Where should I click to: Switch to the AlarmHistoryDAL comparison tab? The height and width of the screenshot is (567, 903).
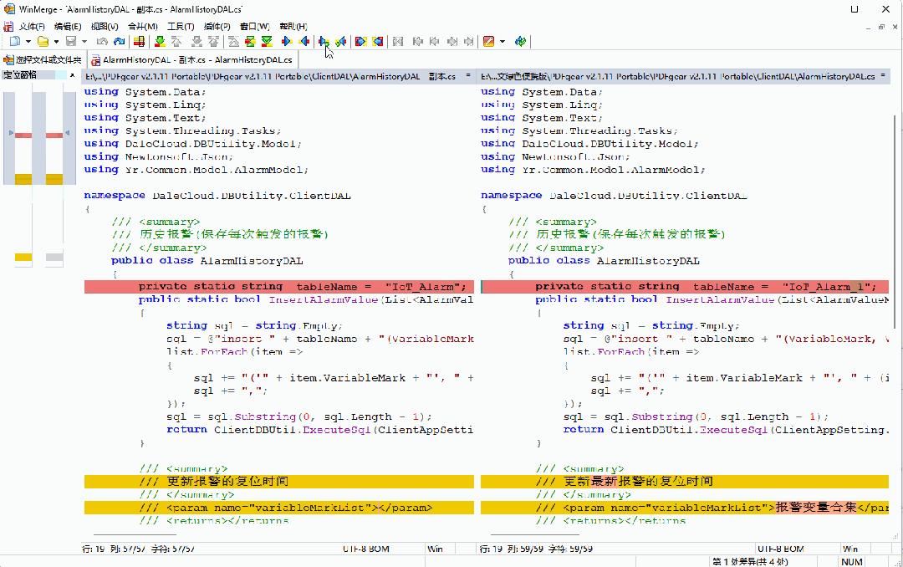tap(192, 59)
